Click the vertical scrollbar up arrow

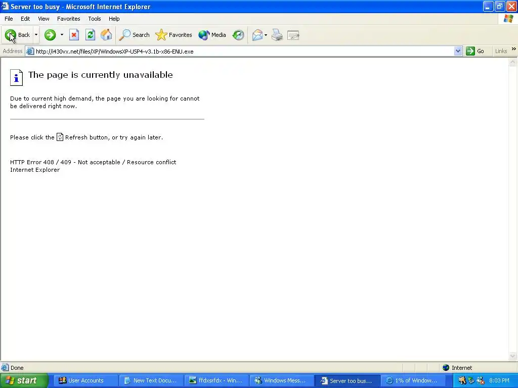(x=513, y=62)
